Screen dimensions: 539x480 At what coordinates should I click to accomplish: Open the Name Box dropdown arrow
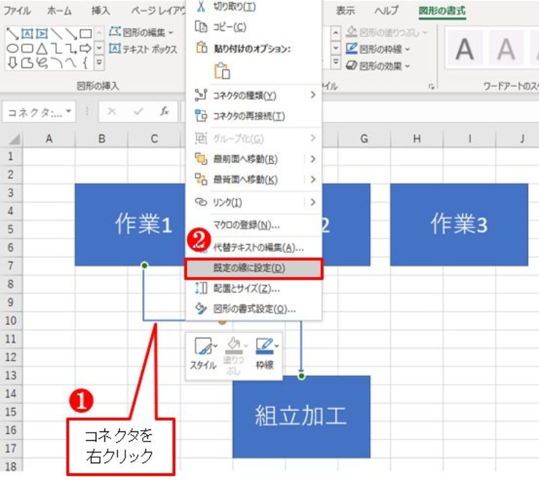click(69, 112)
